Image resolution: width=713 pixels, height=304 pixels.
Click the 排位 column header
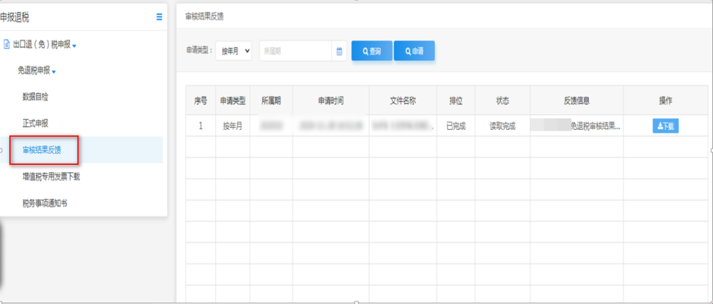point(456,101)
